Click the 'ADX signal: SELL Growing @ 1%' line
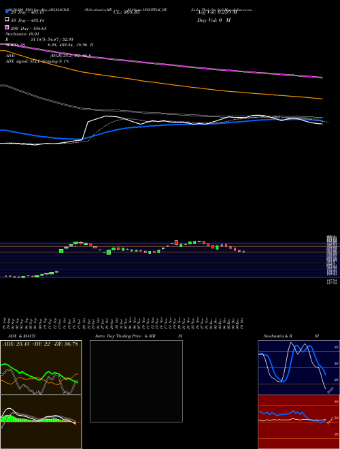This screenshot has height=449, width=340. coord(37,61)
